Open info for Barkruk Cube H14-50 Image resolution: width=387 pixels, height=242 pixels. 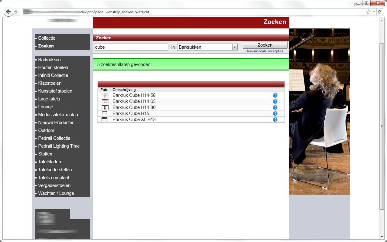275,95
